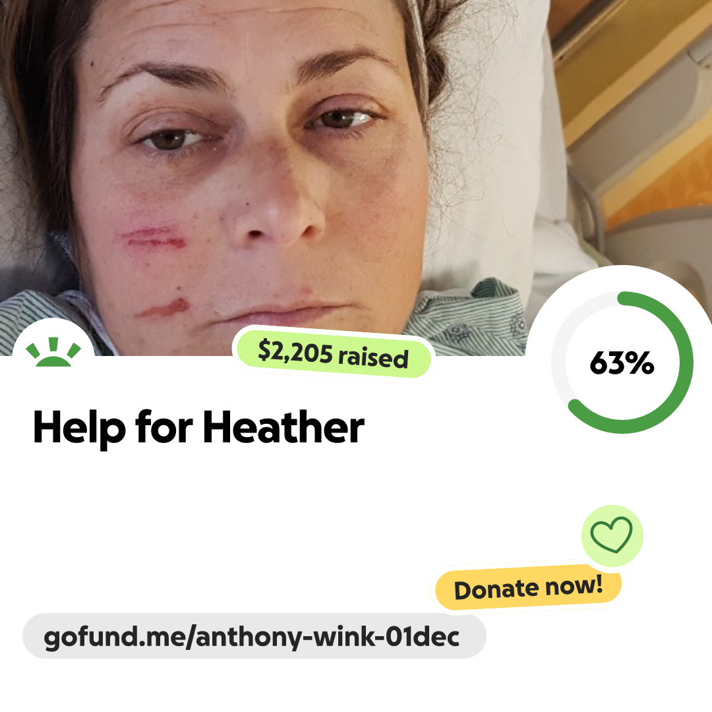The image size is (712, 712).
Task: Click the word raised in green badge
Action: (x=373, y=357)
